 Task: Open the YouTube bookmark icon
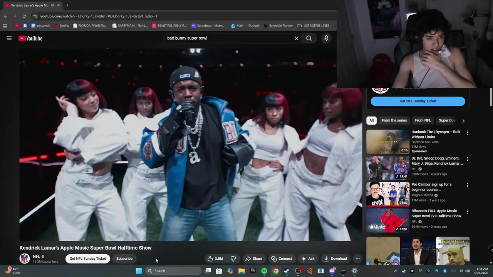(17, 26)
